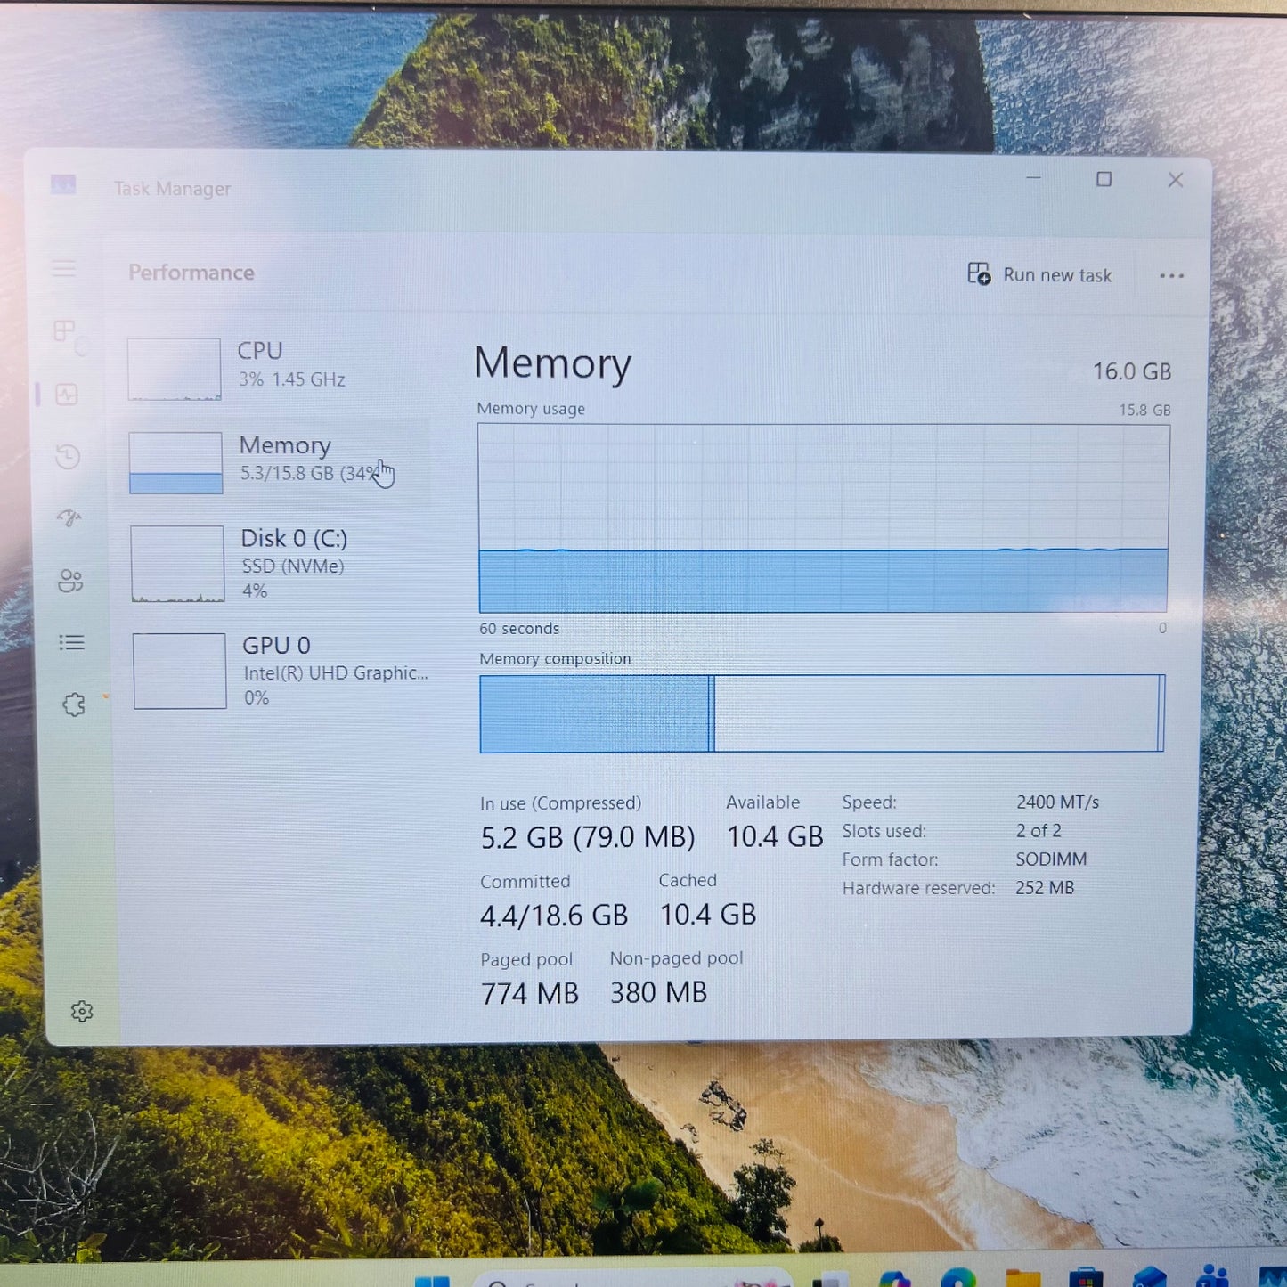Click the Performance page title

191,272
